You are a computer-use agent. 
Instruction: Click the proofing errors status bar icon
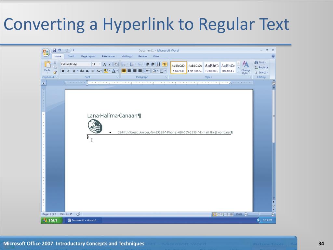(78, 214)
